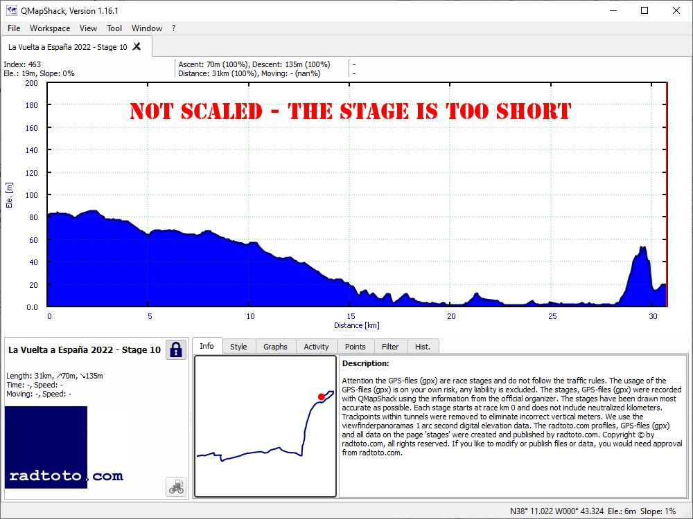Close the Stage 10 tab with X
This screenshot has height=519, width=693.
click(x=137, y=46)
